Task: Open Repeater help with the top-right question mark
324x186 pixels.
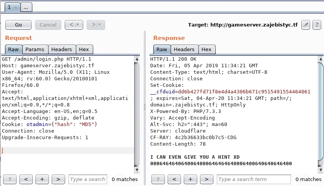Action: (317, 25)
